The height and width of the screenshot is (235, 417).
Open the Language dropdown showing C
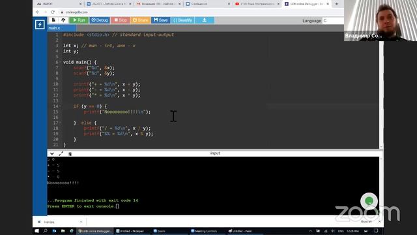(333, 21)
